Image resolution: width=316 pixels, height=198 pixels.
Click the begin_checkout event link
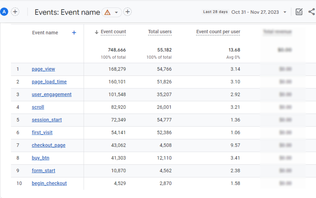pos(49,183)
